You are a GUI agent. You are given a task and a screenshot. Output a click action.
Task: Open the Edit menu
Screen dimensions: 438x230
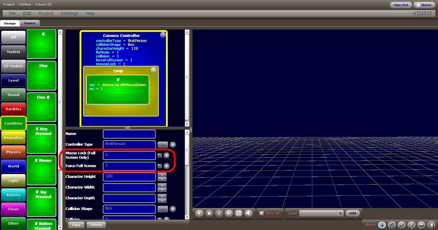click(x=27, y=13)
